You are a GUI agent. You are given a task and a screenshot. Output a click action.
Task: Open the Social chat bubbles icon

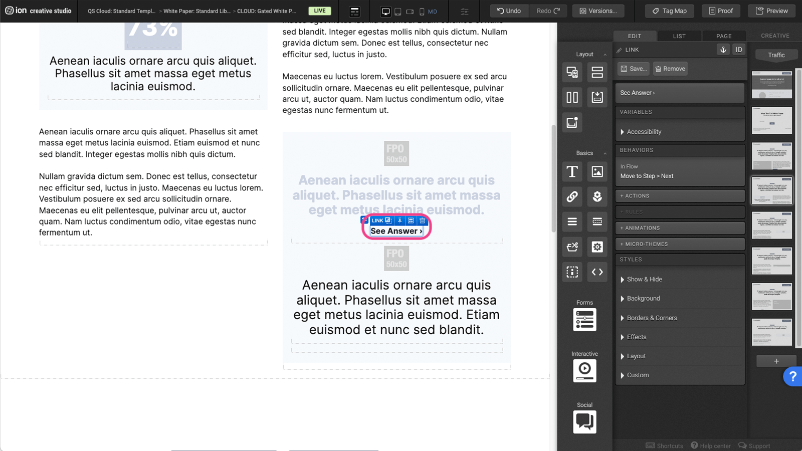click(584, 422)
